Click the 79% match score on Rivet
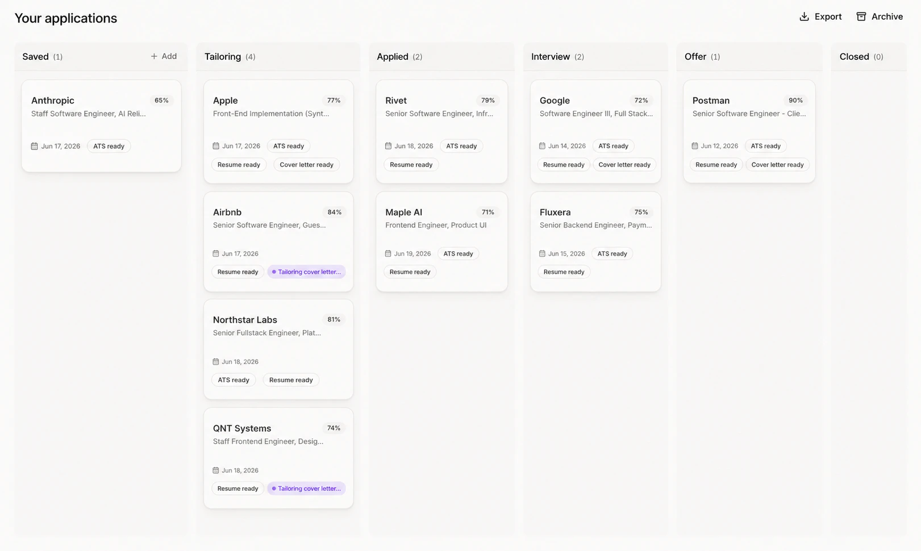 point(487,101)
